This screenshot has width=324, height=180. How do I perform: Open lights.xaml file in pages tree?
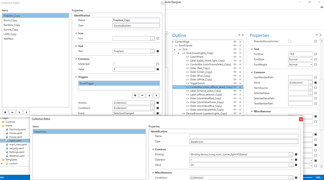click(x=15, y=141)
